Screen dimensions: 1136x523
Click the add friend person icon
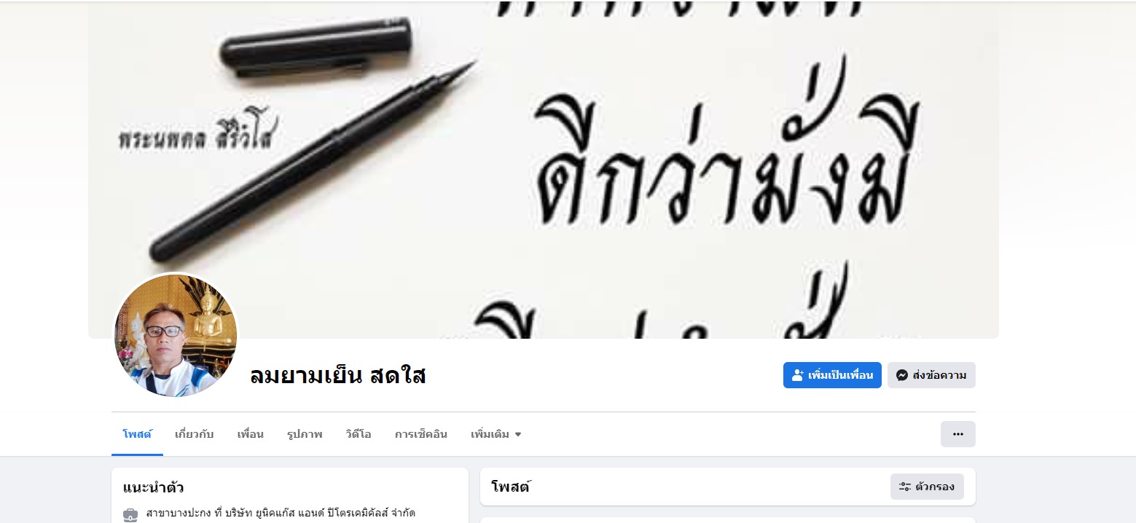pyautogui.click(x=798, y=375)
